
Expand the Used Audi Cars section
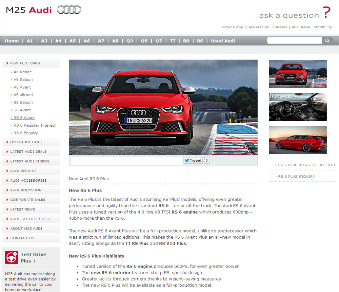[26, 142]
